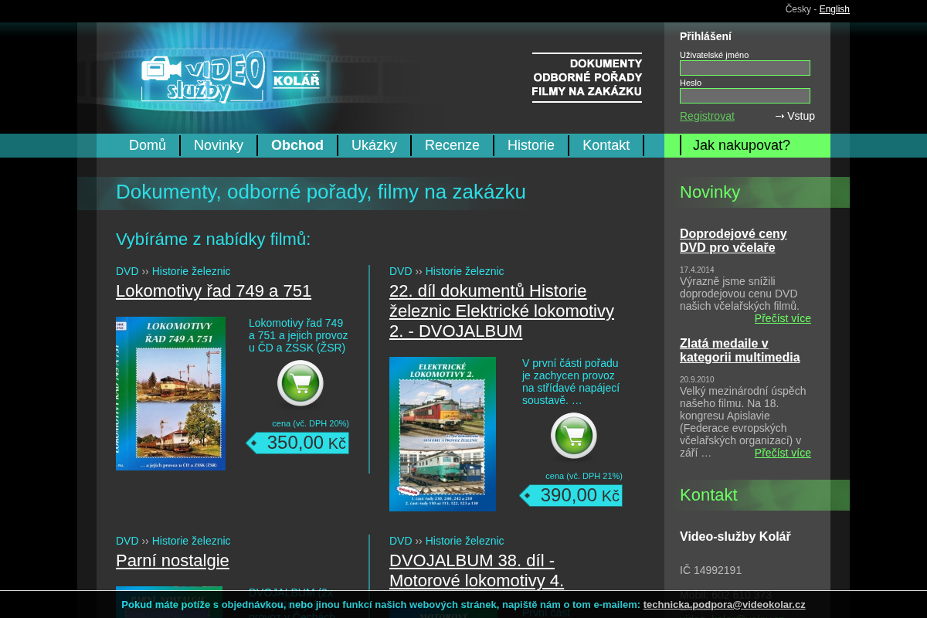The height and width of the screenshot is (618, 927).
Task: Open the Ukázky menu item
Action: 374,145
